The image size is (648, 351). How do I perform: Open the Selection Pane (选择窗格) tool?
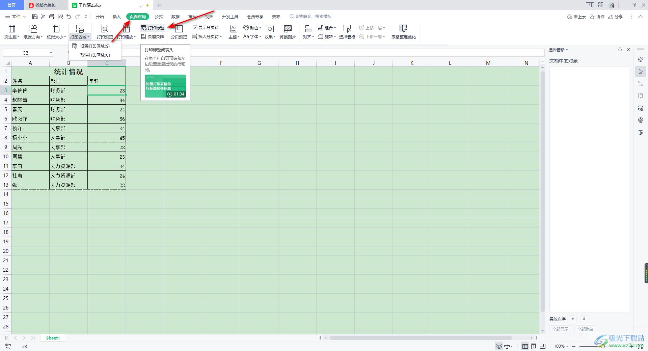click(347, 32)
